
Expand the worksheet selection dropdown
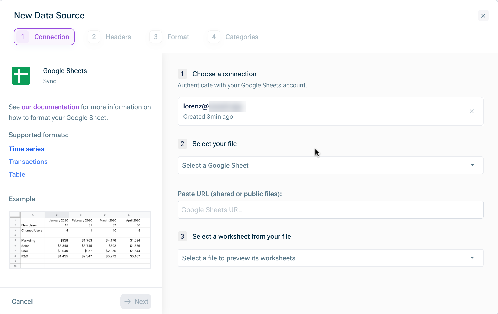(x=330, y=258)
